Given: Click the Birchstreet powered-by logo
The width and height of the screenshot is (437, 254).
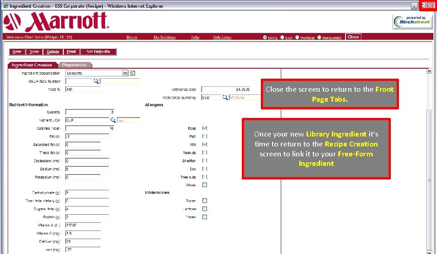Looking at the screenshot, I should tap(413, 22).
